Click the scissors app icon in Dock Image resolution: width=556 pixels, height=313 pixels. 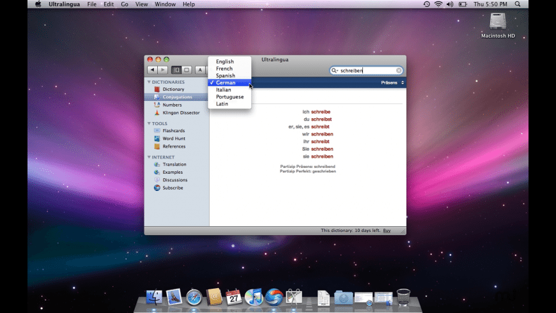coord(294,297)
